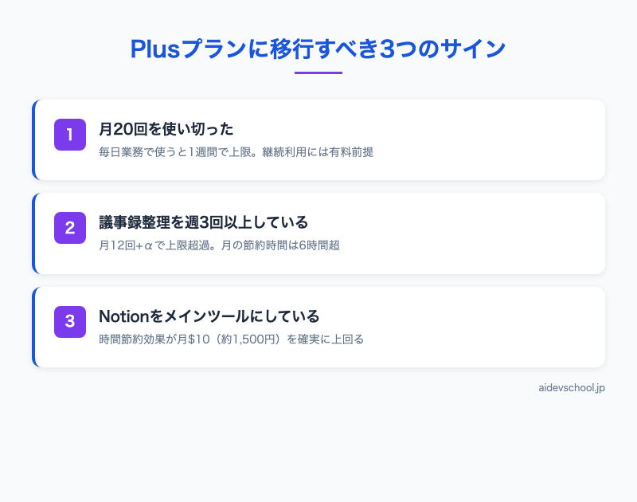Select the card about 議事録整理を週3回以上
Viewport: 637px width, 502px height.
coord(318,233)
